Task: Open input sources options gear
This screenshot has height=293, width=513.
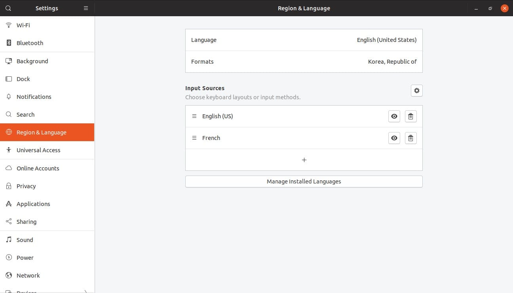Action: tap(416, 91)
